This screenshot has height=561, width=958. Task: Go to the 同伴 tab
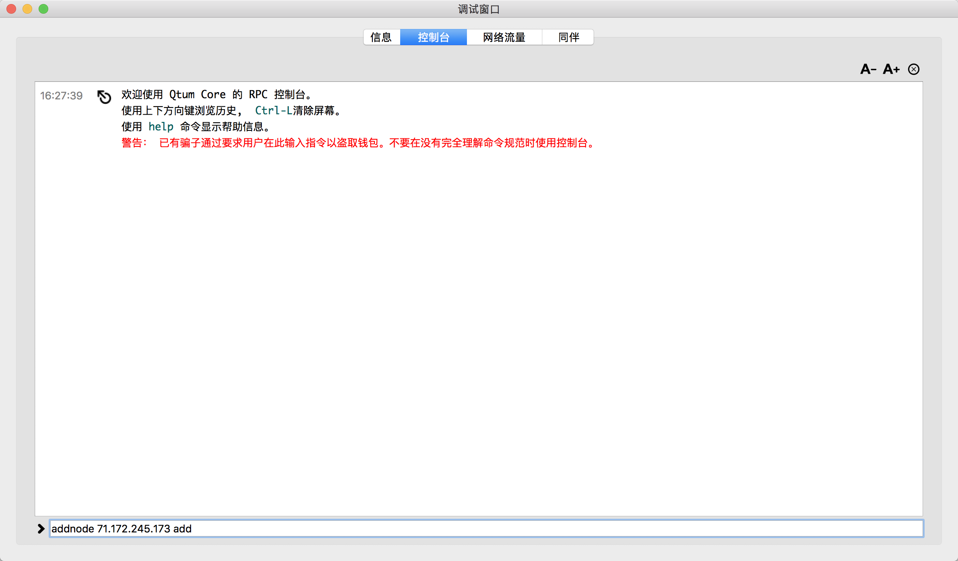[x=568, y=37]
